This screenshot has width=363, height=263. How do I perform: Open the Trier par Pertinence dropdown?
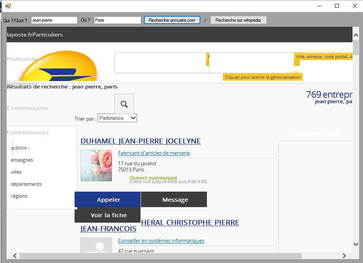[x=117, y=118]
